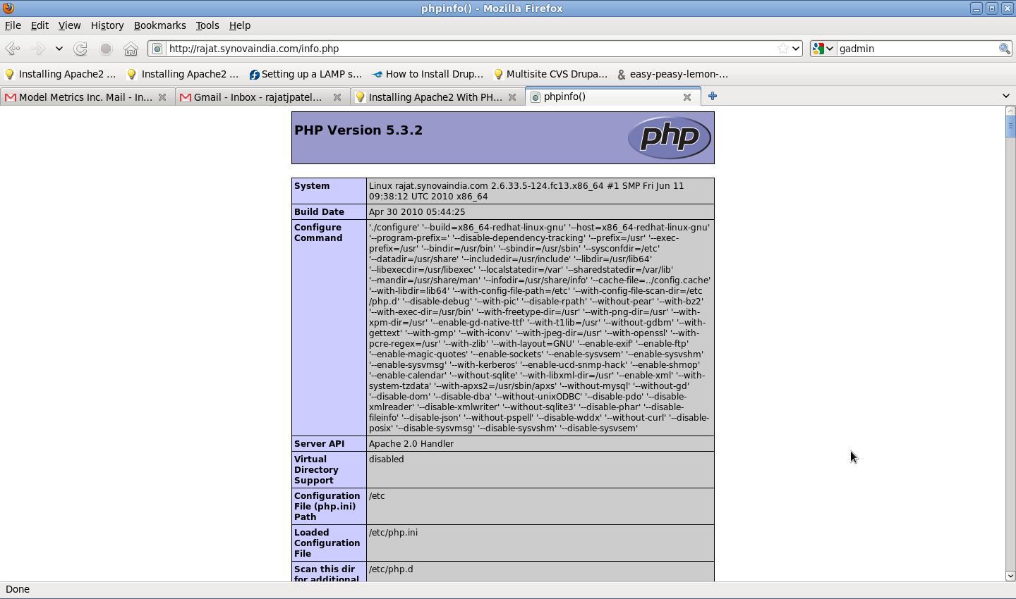Open a new tab with plus icon
The height and width of the screenshot is (599, 1016).
(x=713, y=96)
